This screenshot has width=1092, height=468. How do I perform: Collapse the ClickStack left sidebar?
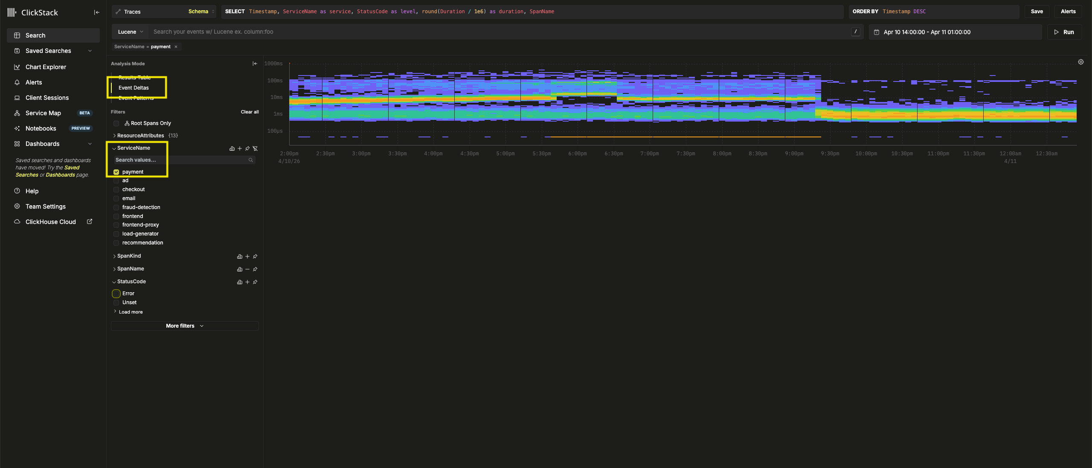(96, 12)
